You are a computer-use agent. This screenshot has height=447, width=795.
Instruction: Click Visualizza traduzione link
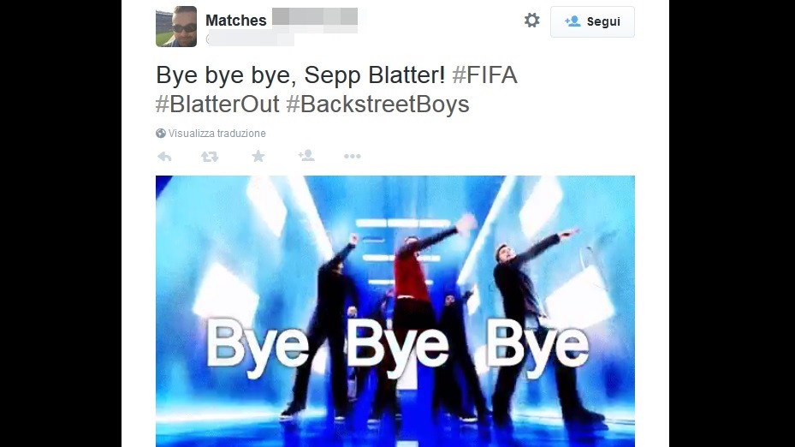217,134
